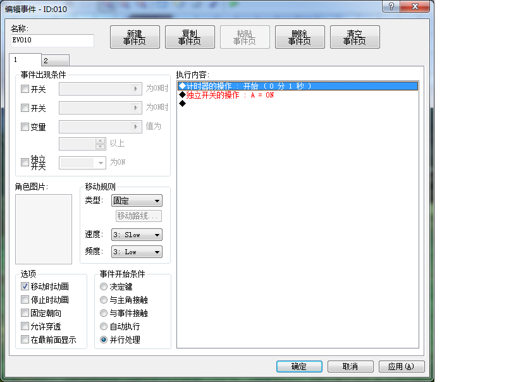Click the 名称 field containing EV010
This screenshot has width=516, height=382.
point(52,40)
